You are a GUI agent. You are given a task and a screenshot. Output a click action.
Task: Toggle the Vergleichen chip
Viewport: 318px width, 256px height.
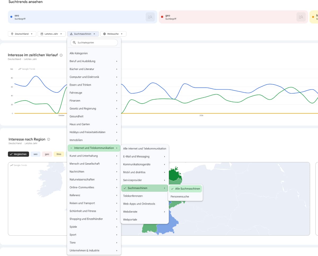coord(18,154)
